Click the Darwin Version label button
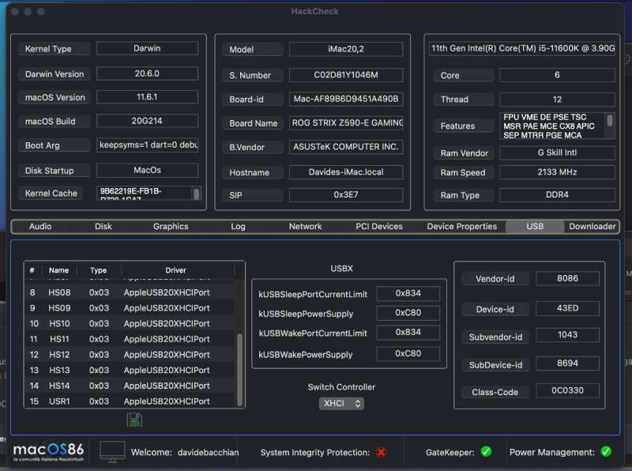Screen dimensions: 632x471 [x=54, y=74]
